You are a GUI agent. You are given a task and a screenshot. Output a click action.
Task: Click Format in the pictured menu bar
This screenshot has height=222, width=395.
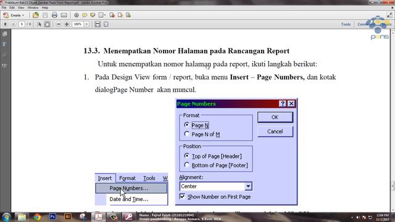127,178
